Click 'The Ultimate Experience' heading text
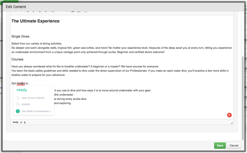Image resolution: width=247 pixels, height=153 pixels. [35, 21]
